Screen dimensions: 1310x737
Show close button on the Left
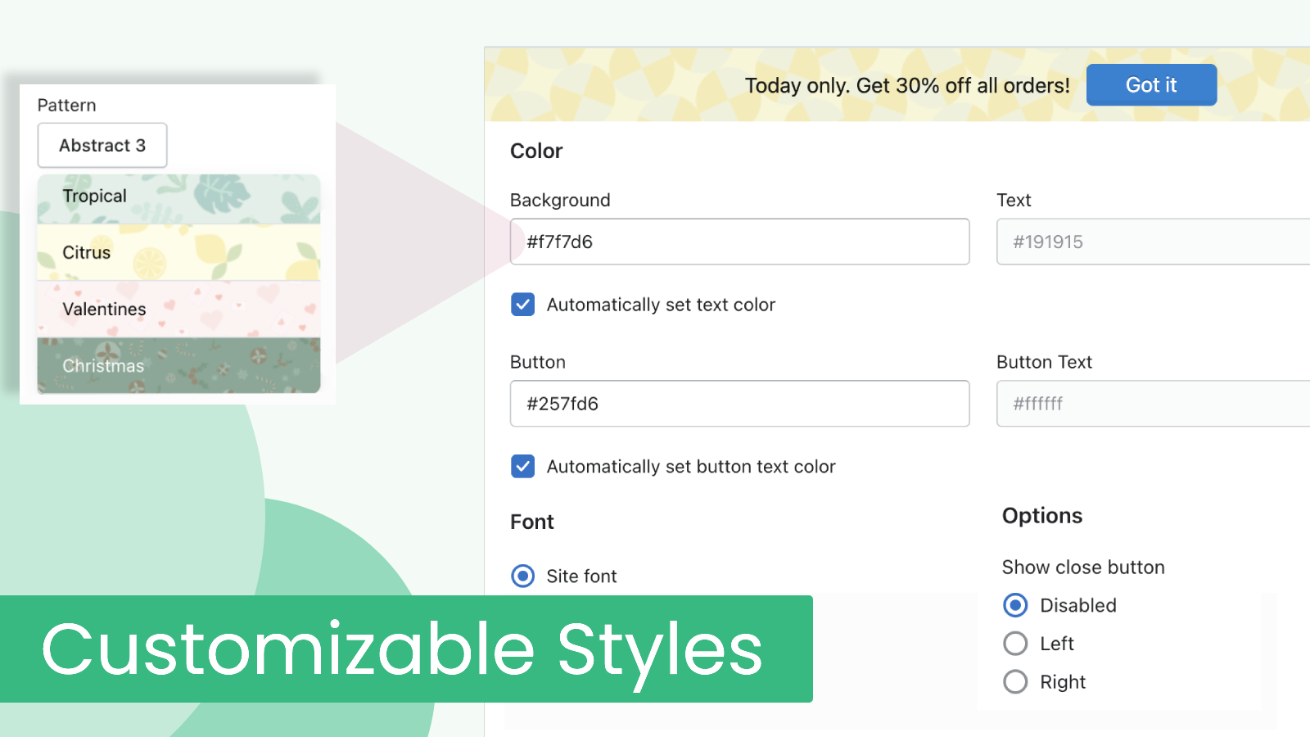point(1015,644)
